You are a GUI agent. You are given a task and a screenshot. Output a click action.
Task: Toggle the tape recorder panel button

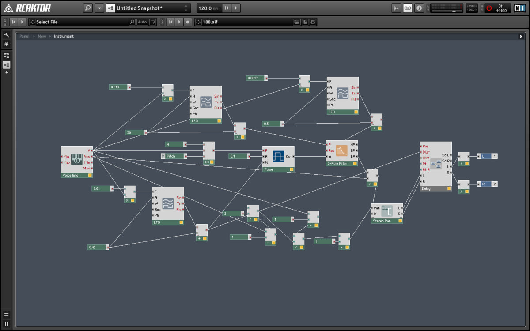[408, 8]
